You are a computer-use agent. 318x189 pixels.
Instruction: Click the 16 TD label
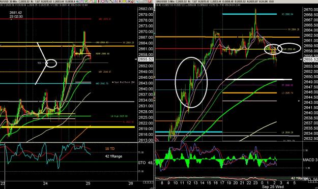(110, 148)
